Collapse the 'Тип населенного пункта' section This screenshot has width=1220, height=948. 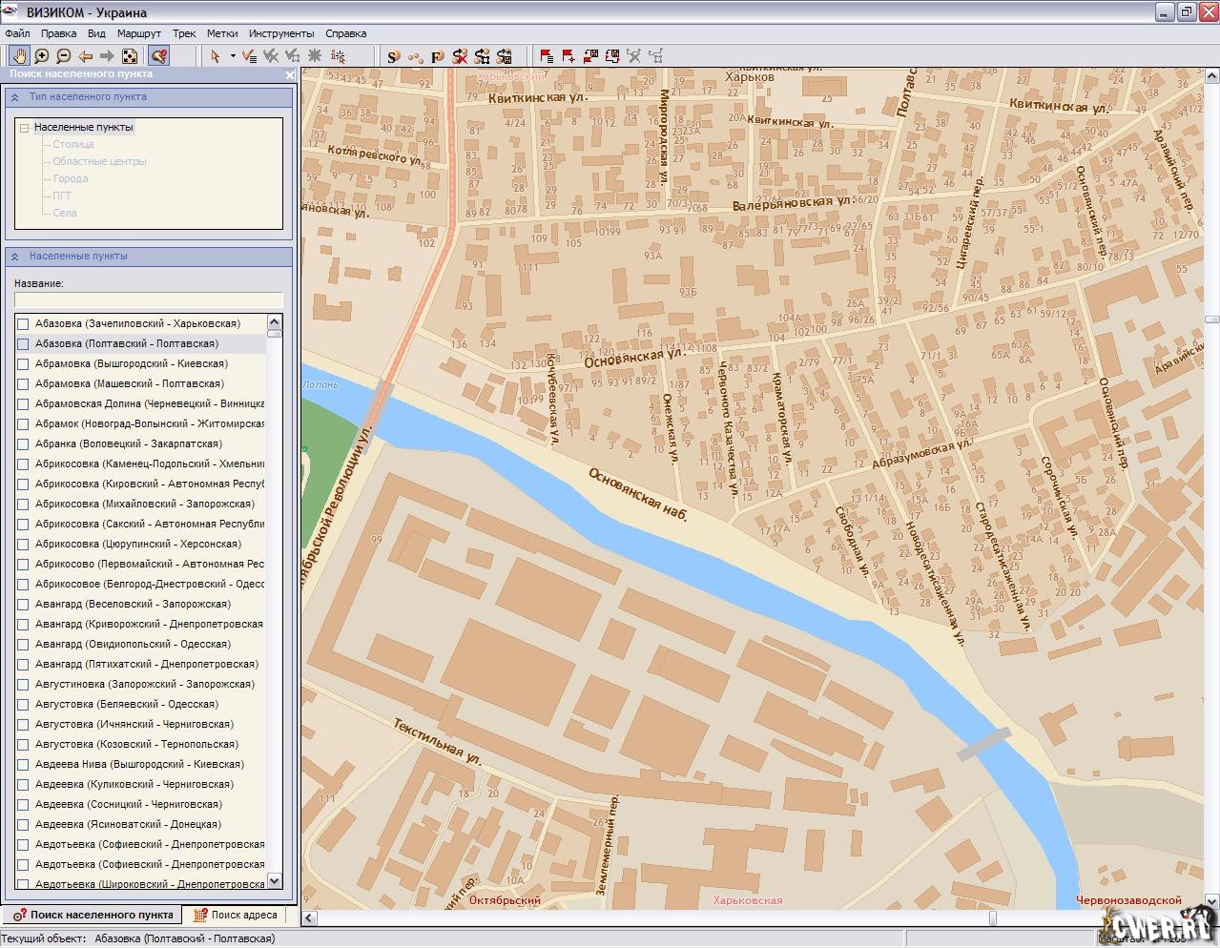pos(15,97)
